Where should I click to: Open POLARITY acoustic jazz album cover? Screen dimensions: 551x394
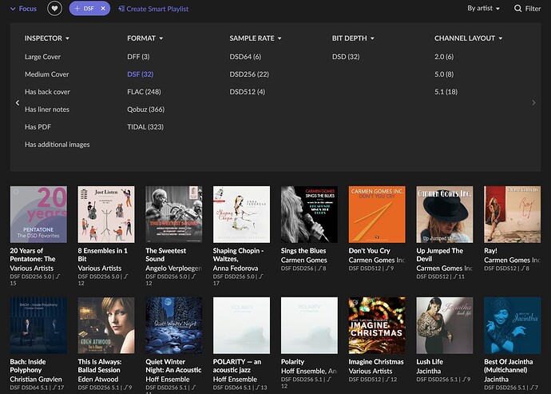click(242, 325)
